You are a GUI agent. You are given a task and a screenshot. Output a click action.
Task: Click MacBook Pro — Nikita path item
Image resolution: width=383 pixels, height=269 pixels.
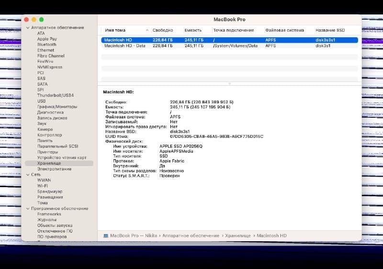(x=134, y=236)
